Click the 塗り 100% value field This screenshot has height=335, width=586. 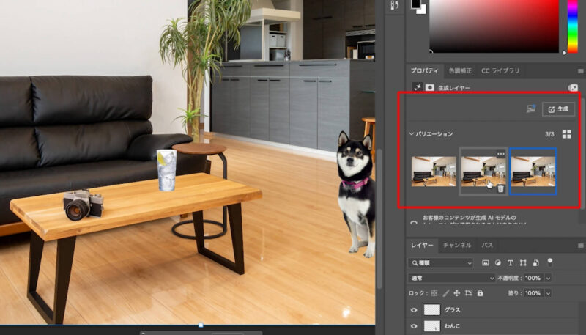533,293
